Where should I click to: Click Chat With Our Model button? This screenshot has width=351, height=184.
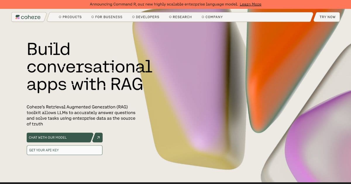pos(60,138)
